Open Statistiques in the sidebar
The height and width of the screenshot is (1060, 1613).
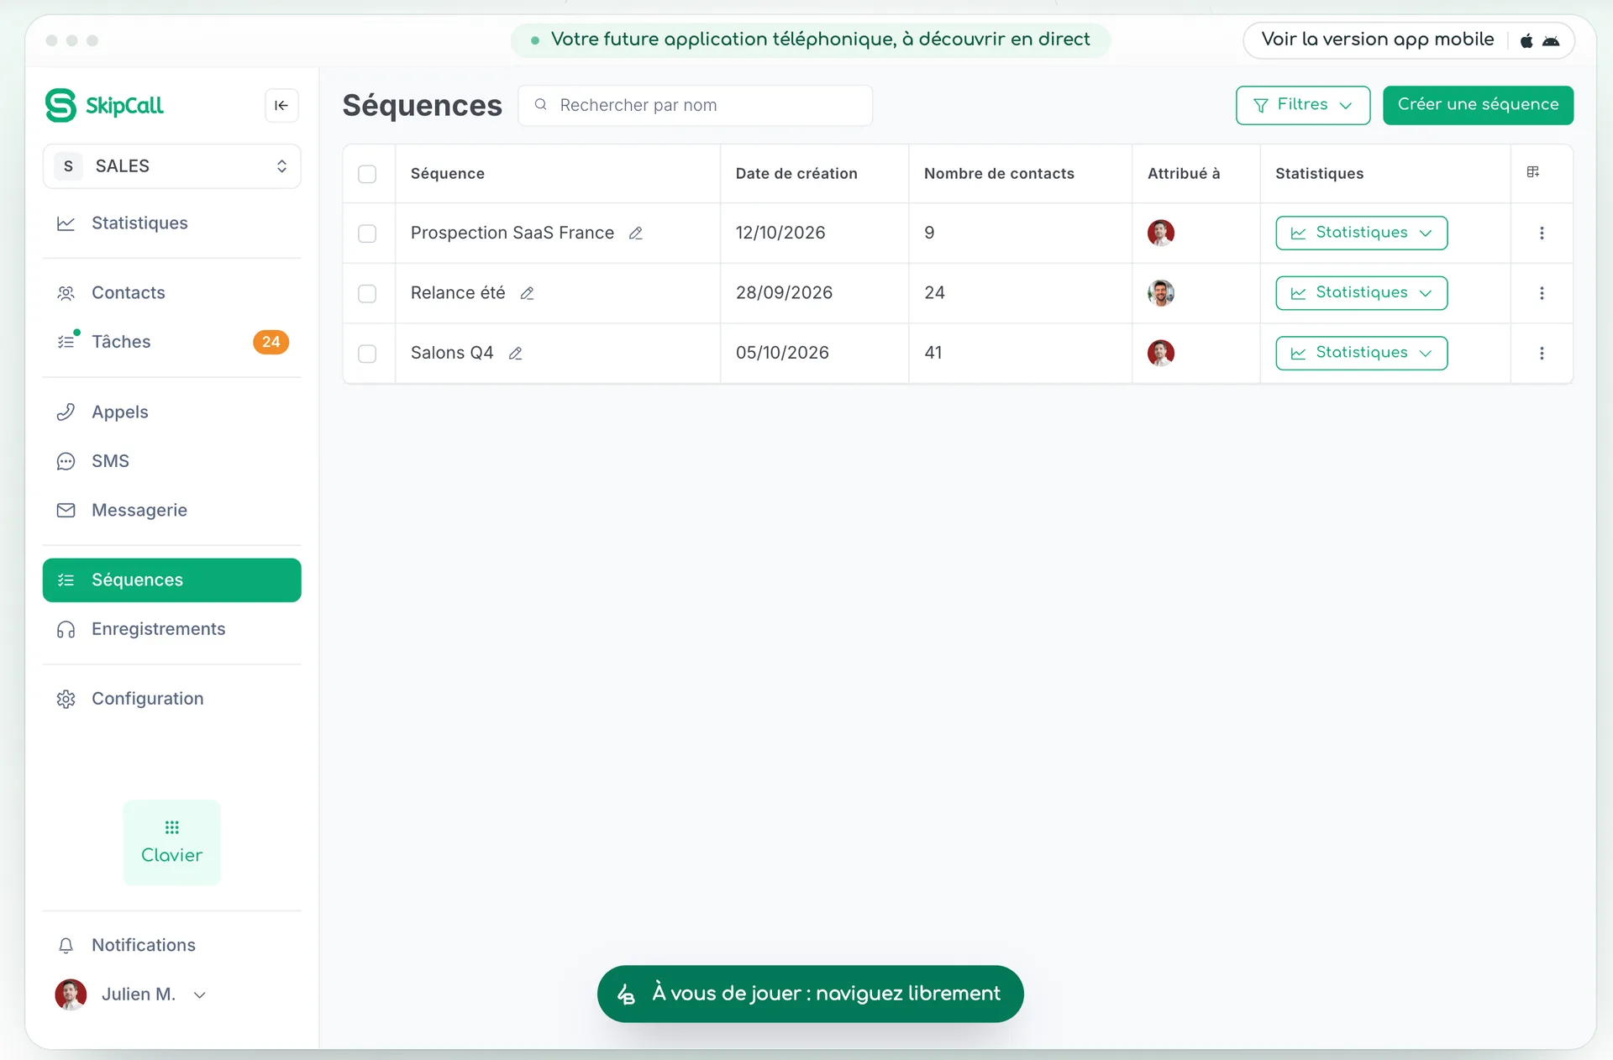[x=171, y=223]
